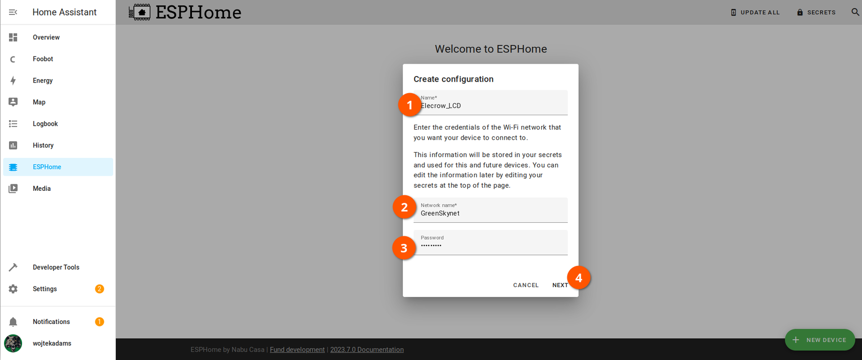Image resolution: width=862 pixels, height=360 pixels.
Task: Open Media from the sidebar
Action: click(58, 189)
